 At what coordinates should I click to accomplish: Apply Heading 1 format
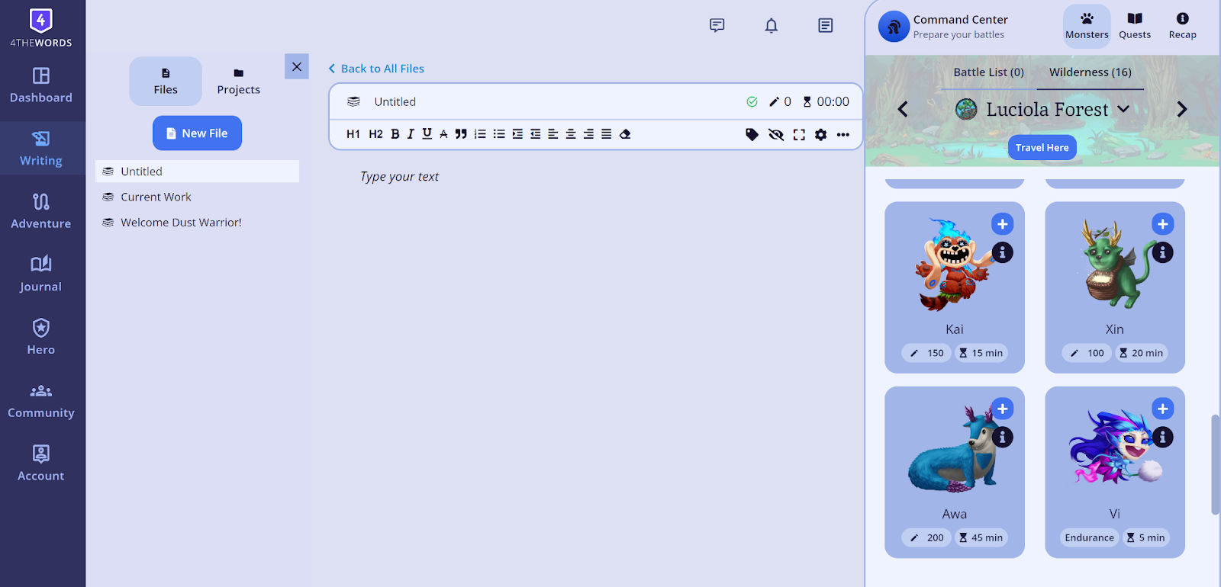(x=353, y=134)
